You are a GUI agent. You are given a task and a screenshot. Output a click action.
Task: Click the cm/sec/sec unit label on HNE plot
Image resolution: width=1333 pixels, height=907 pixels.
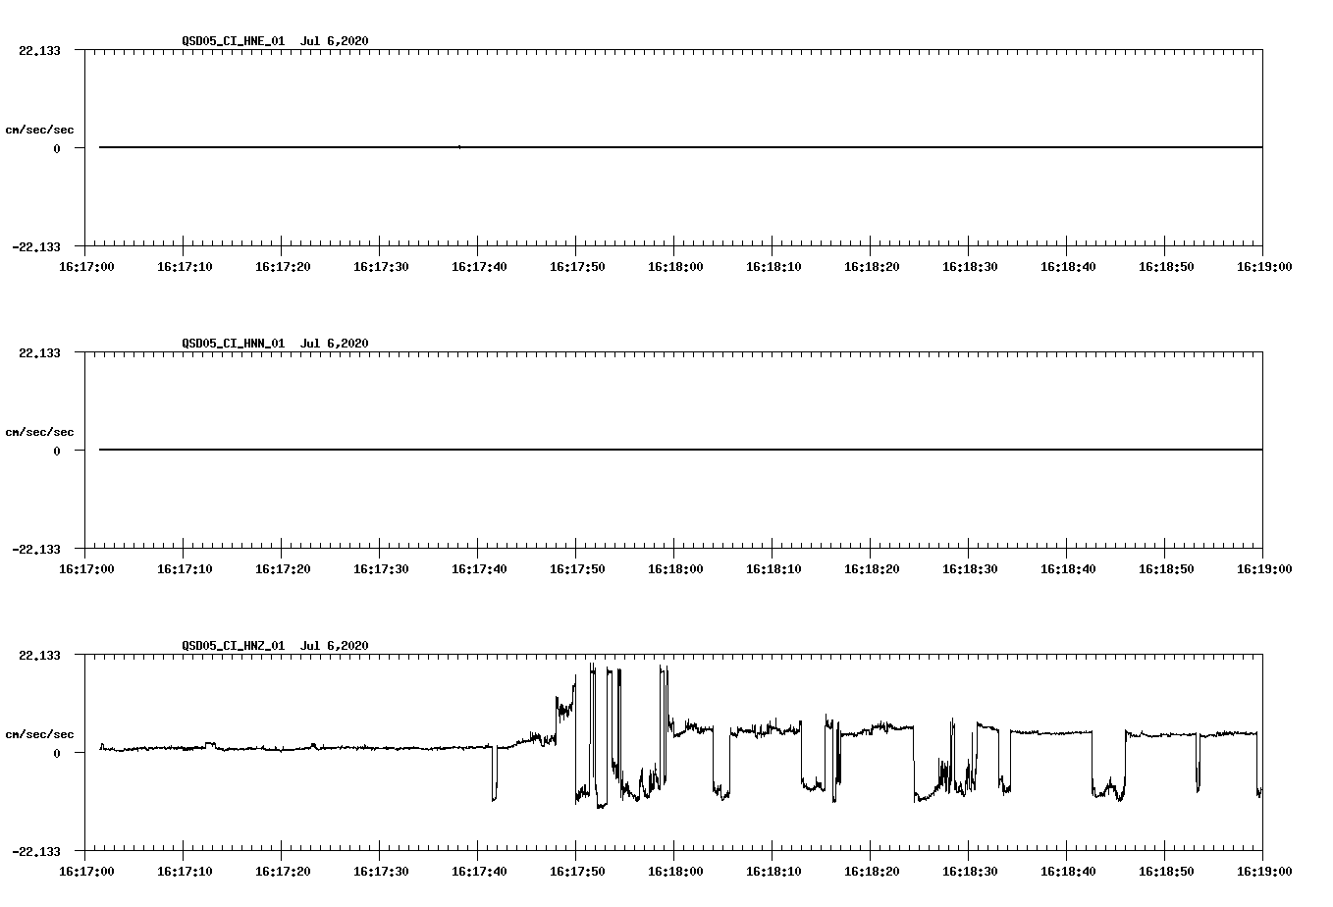[x=39, y=130]
